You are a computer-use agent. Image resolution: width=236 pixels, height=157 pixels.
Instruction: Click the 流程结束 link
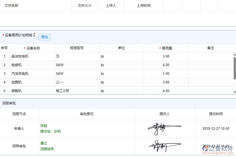[47, 149]
